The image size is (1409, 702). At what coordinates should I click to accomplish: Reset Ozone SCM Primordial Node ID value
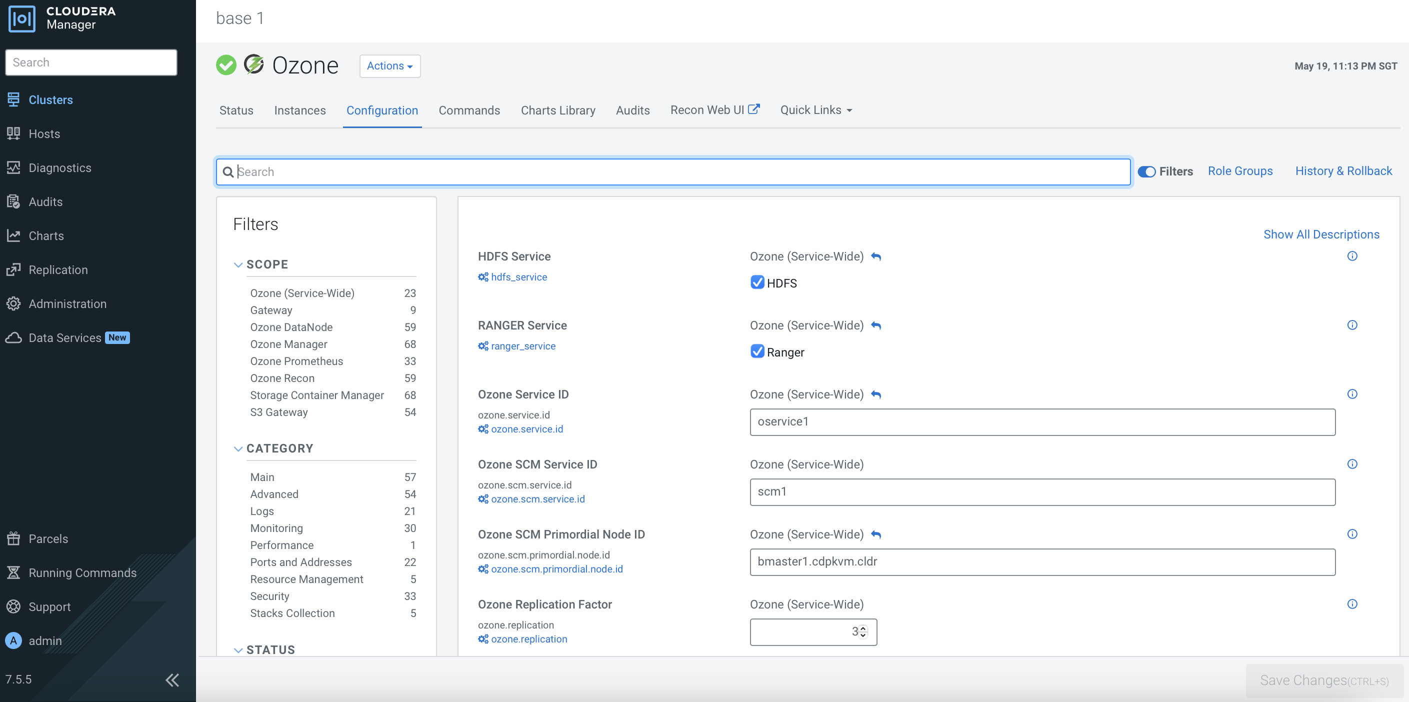point(876,534)
